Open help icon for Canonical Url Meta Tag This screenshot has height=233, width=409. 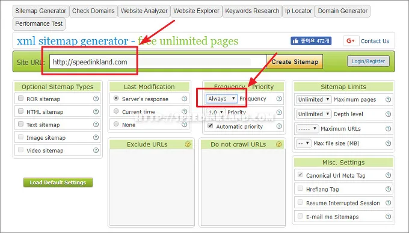pyautogui.click(x=388, y=175)
